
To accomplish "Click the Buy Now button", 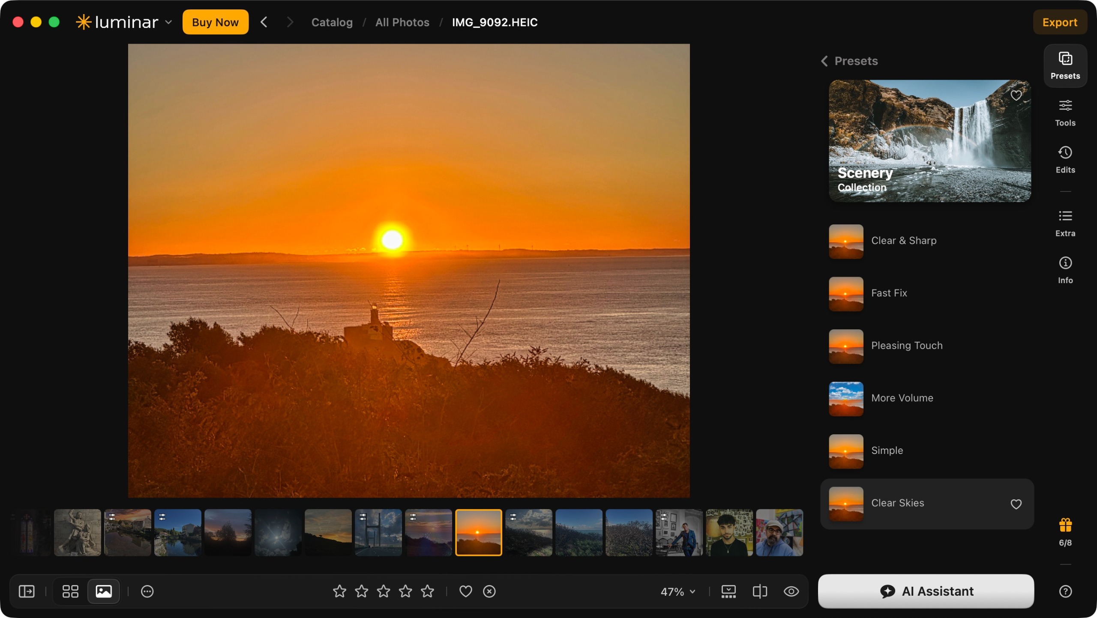I will (x=215, y=22).
